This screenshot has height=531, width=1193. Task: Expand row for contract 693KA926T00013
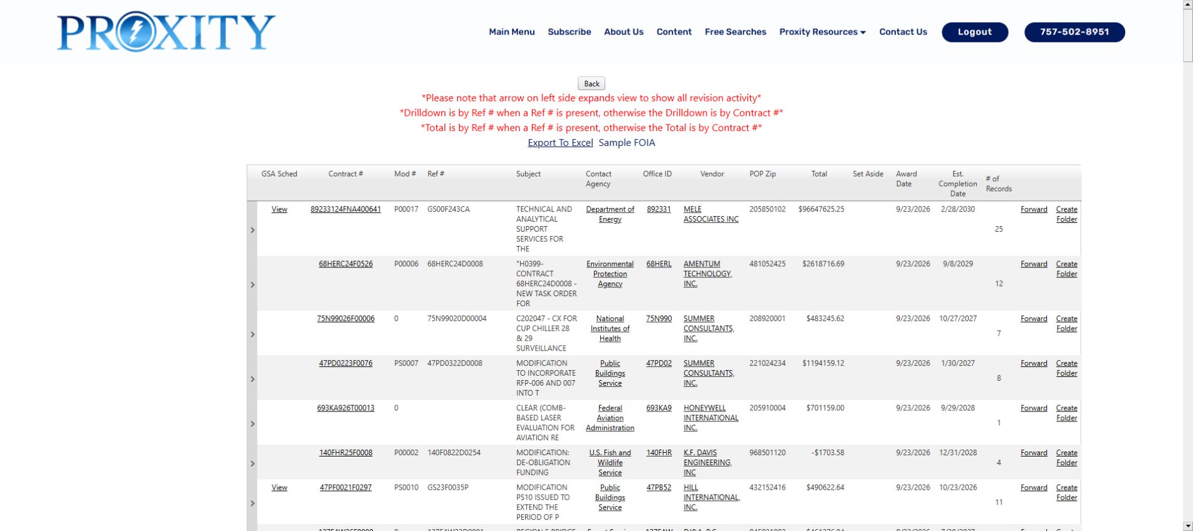tap(253, 424)
